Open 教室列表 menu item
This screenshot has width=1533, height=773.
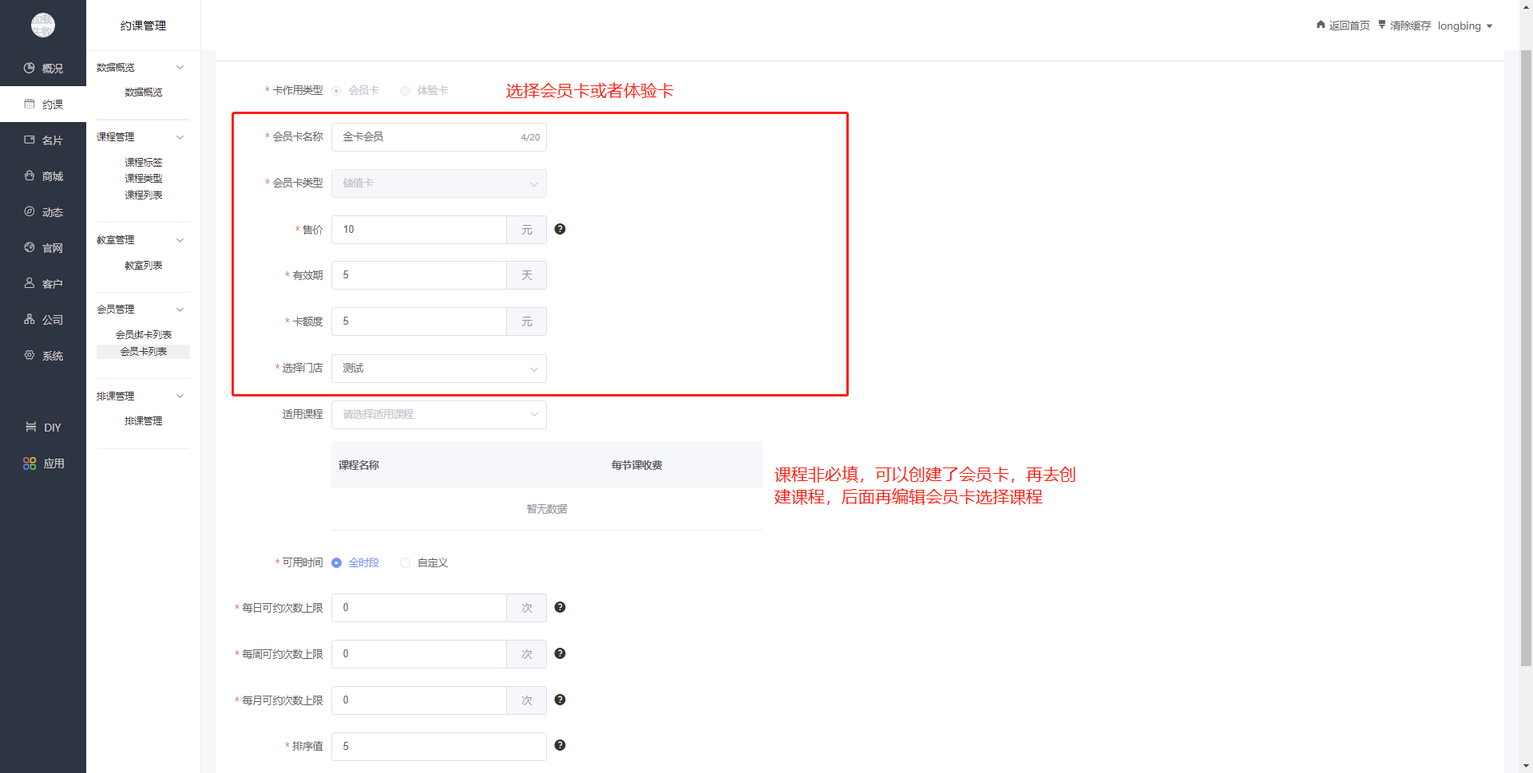tap(143, 266)
